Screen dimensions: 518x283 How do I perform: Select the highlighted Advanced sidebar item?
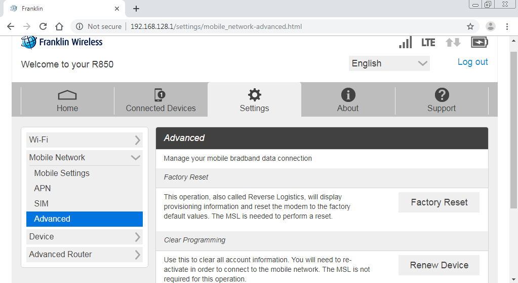point(85,219)
